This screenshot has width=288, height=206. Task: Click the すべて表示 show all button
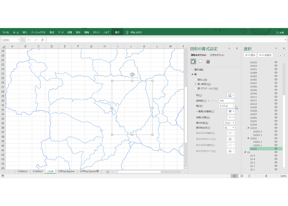pyautogui.click(x=250, y=55)
